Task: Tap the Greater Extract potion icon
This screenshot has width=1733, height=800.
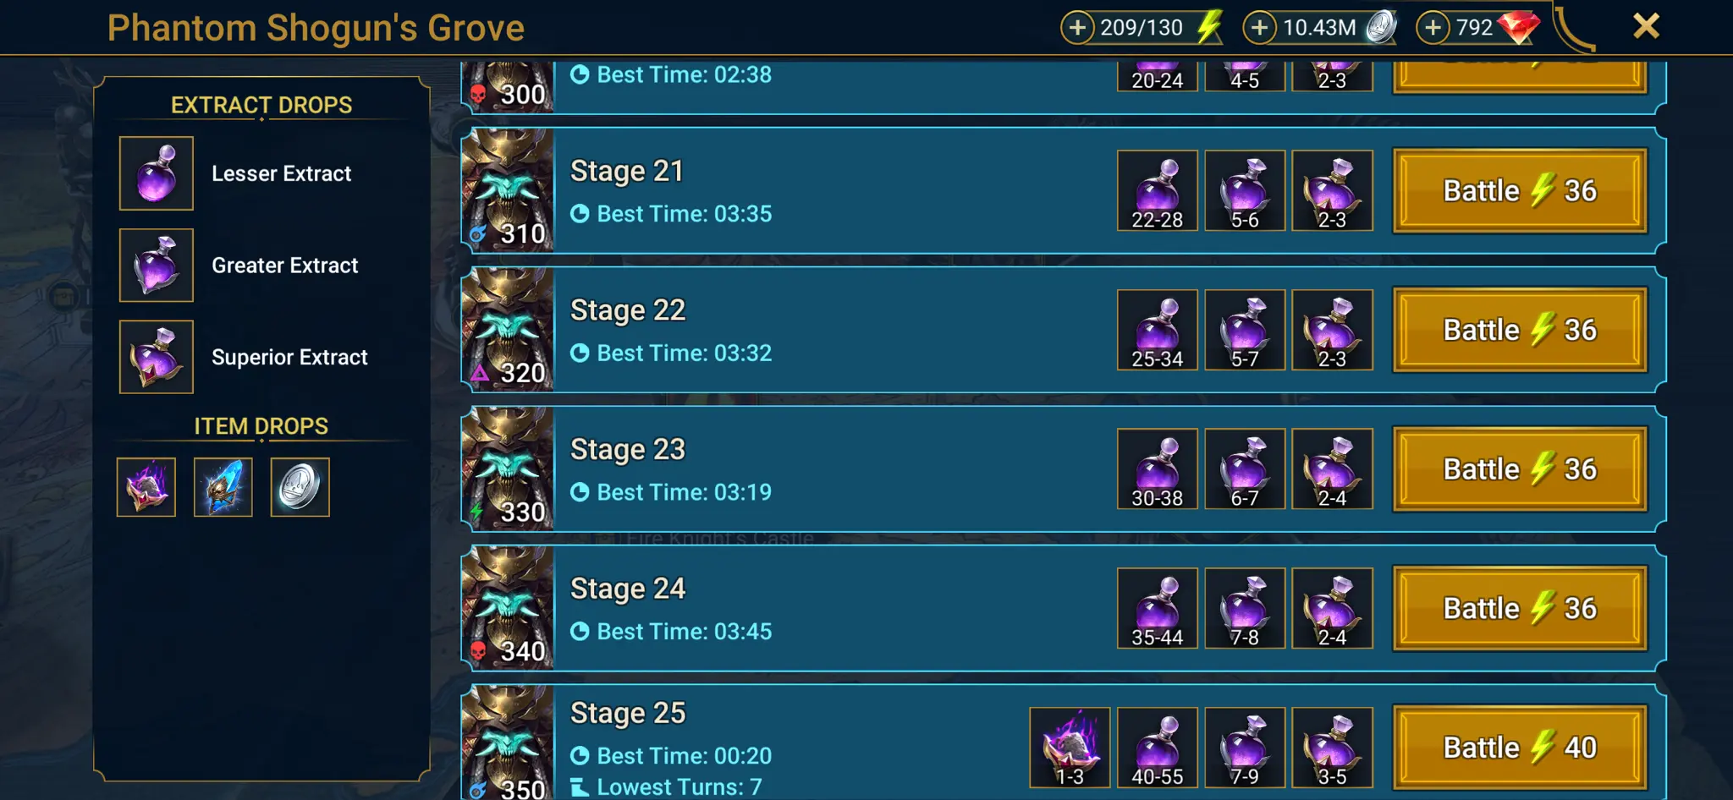Action: click(x=157, y=266)
